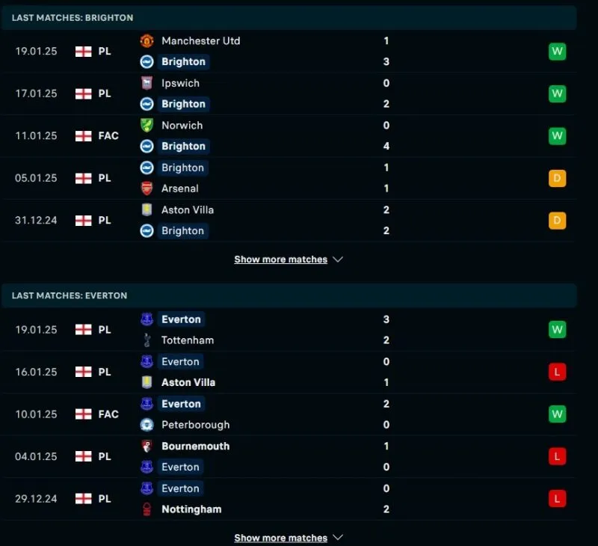Select the Arsenal club badge
The image size is (598, 546).
click(x=147, y=188)
